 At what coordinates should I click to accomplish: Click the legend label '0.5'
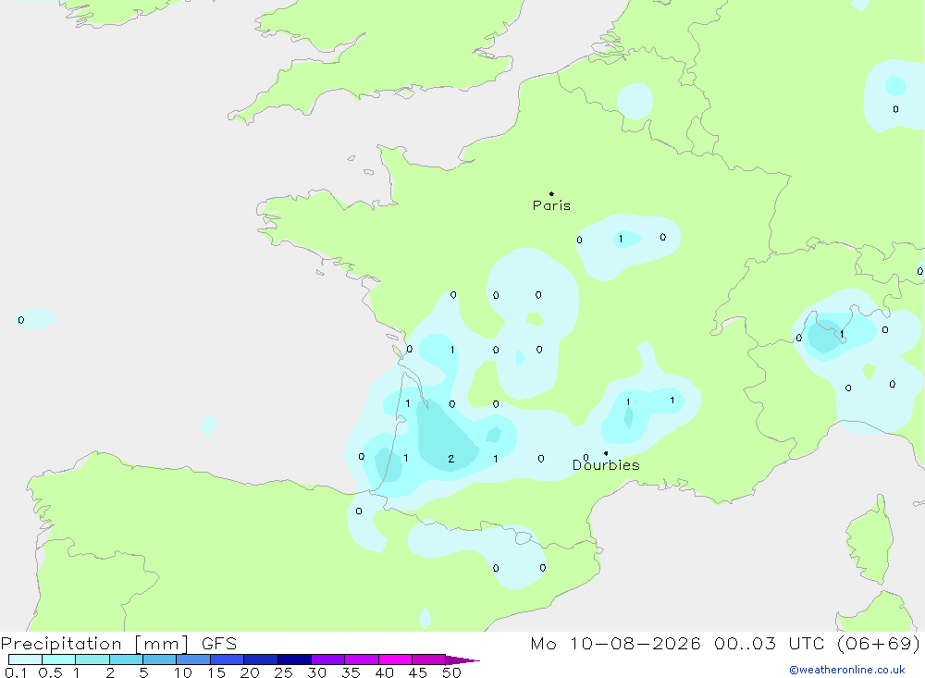[50, 672]
